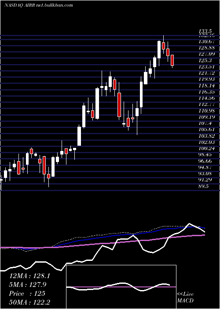Click the 127.09 price axis label

click(207, 54)
